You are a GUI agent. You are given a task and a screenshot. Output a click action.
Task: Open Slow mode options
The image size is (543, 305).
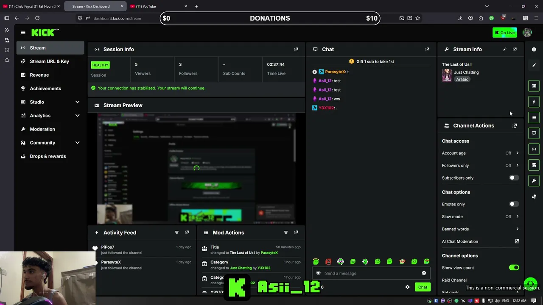tap(480, 217)
